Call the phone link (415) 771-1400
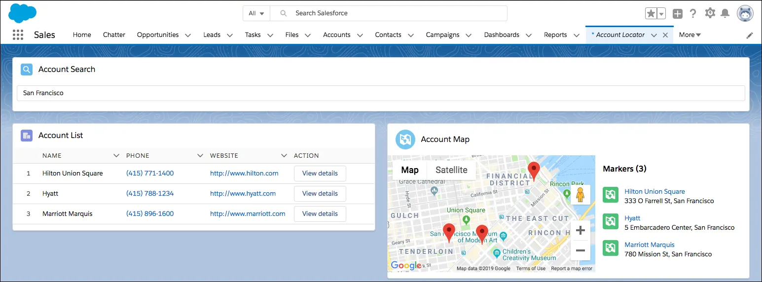 pos(150,174)
